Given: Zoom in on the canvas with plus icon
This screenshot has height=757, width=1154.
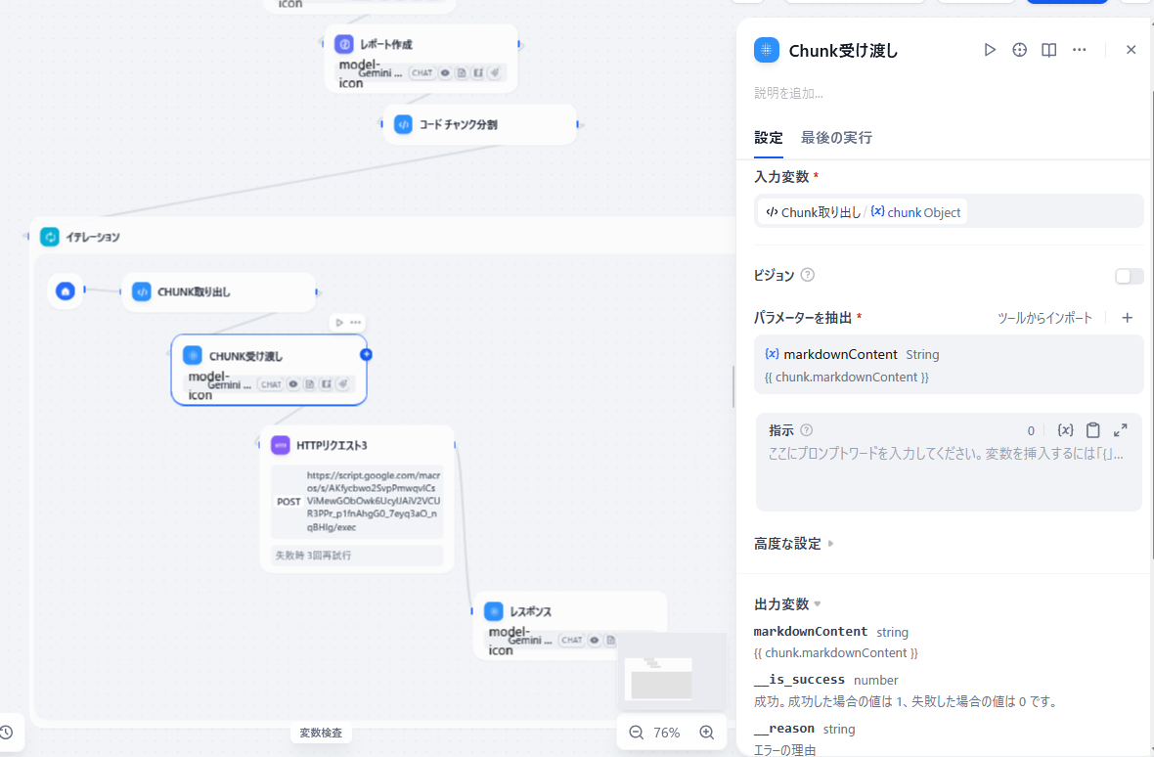Looking at the screenshot, I should [x=706, y=732].
